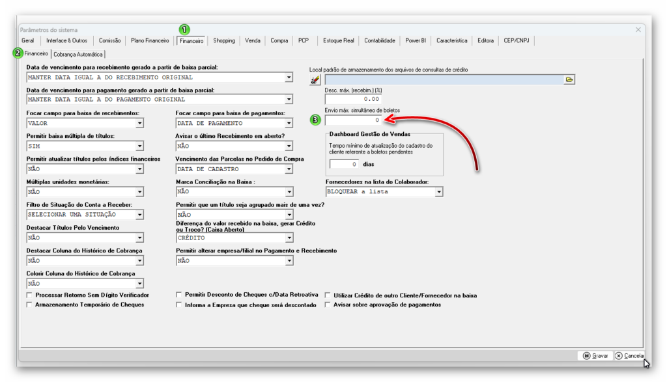Open folder browse icon for credit files
Screen dimensions: 667x382
569,79
